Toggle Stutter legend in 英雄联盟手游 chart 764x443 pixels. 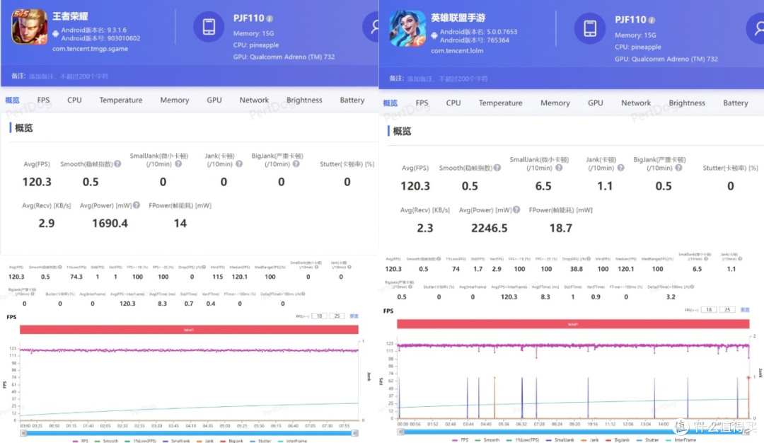click(648, 439)
